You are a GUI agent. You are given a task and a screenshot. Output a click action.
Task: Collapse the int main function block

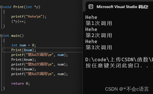[1, 36]
